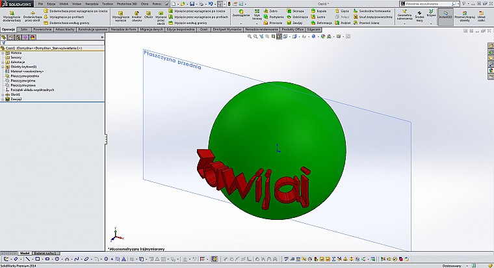
Task: Choose Wyciągnięcie po profilach loft tool
Action: coord(64,17)
